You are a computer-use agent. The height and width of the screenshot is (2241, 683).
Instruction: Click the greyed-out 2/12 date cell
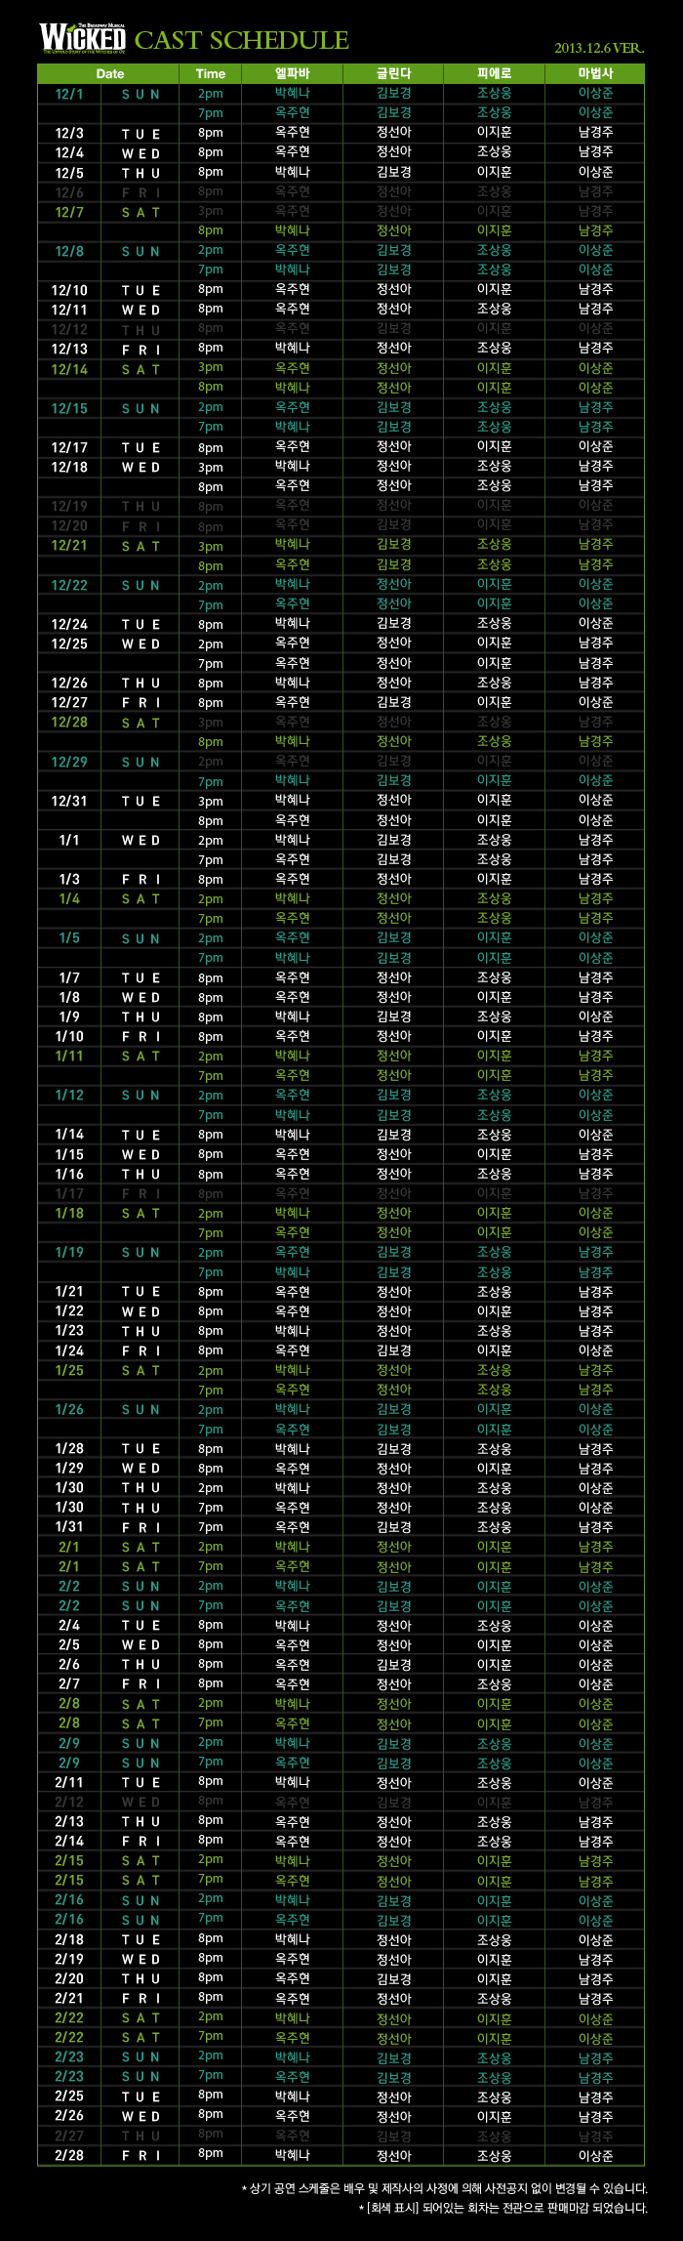[69, 1802]
